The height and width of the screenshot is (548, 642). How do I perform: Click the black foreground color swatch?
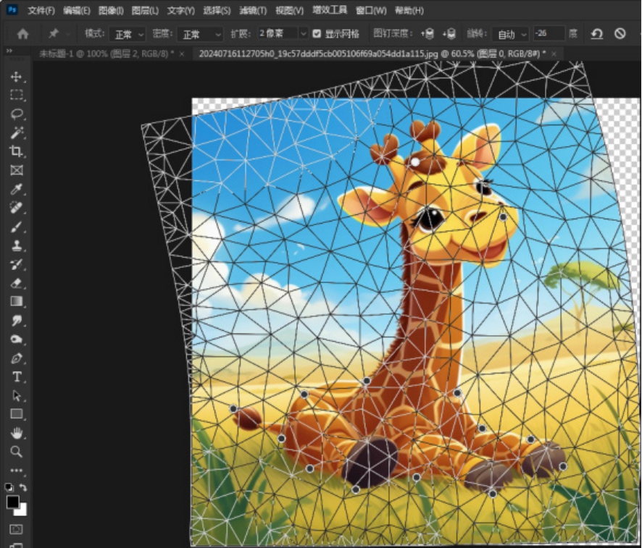coord(13,502)
